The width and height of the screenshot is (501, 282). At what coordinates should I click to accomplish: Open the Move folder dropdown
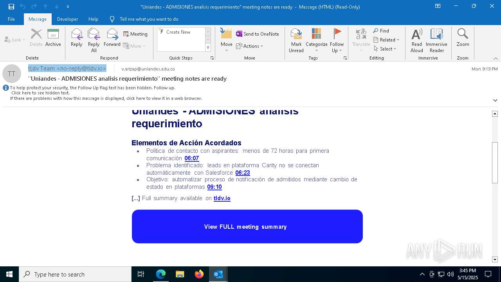point(226,40)
